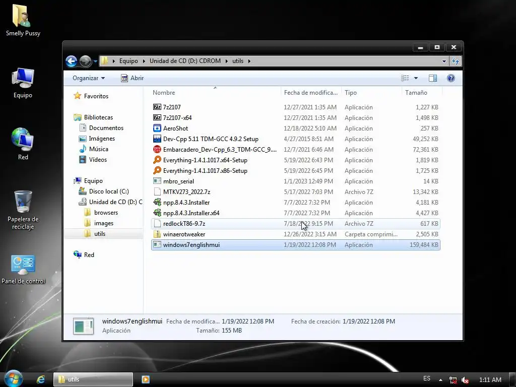Click the muted volume tray icon
Image resolution: width=516 pixels, height=387 pixels.
(465, 380)
